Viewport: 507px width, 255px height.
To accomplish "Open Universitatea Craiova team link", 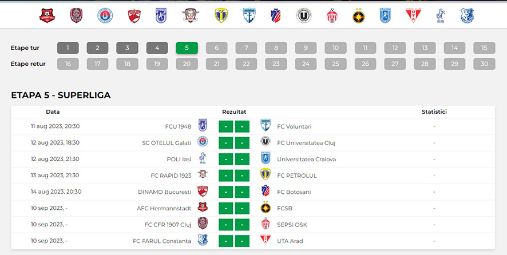I will (306, 160).
